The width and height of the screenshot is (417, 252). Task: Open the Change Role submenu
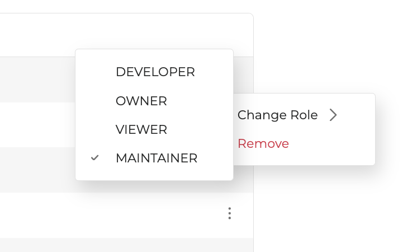[x=277, y=115]
